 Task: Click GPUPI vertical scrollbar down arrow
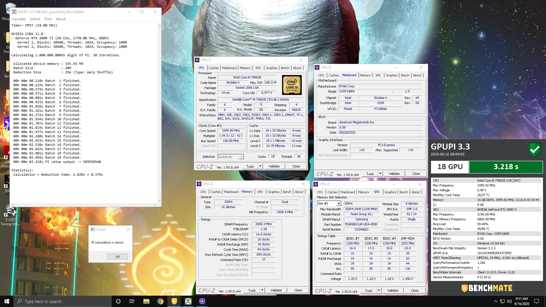point(160,200)
